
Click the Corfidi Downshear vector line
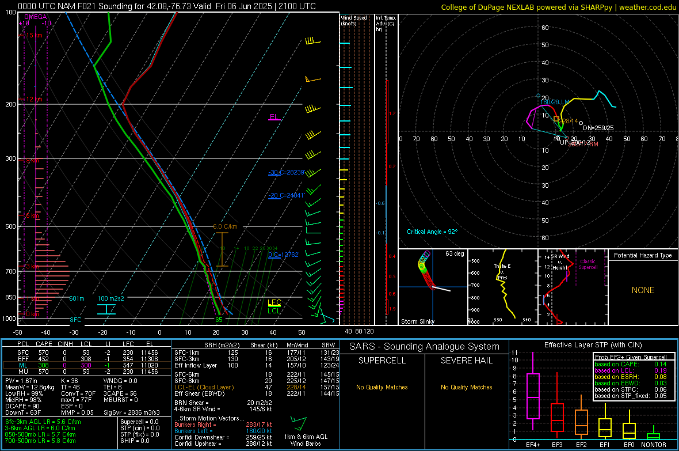coord(223,437)
